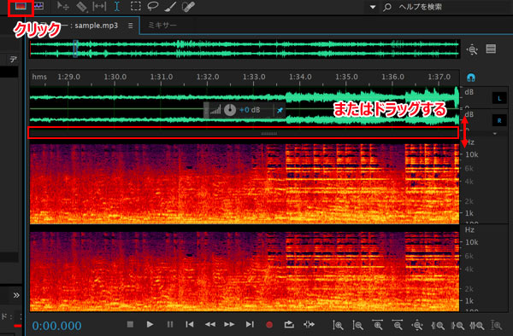Move playhead to previous marker
The image size is (513, 336).
click(x=190, y=324)
